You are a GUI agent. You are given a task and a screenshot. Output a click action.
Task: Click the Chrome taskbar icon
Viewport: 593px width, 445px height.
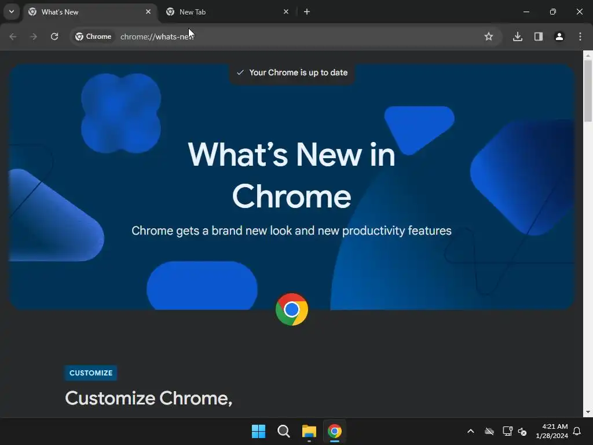tap(334, 431)
